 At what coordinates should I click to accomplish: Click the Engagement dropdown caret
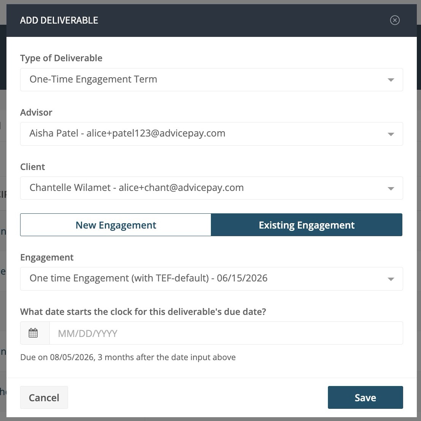click(x=391, y=279)
